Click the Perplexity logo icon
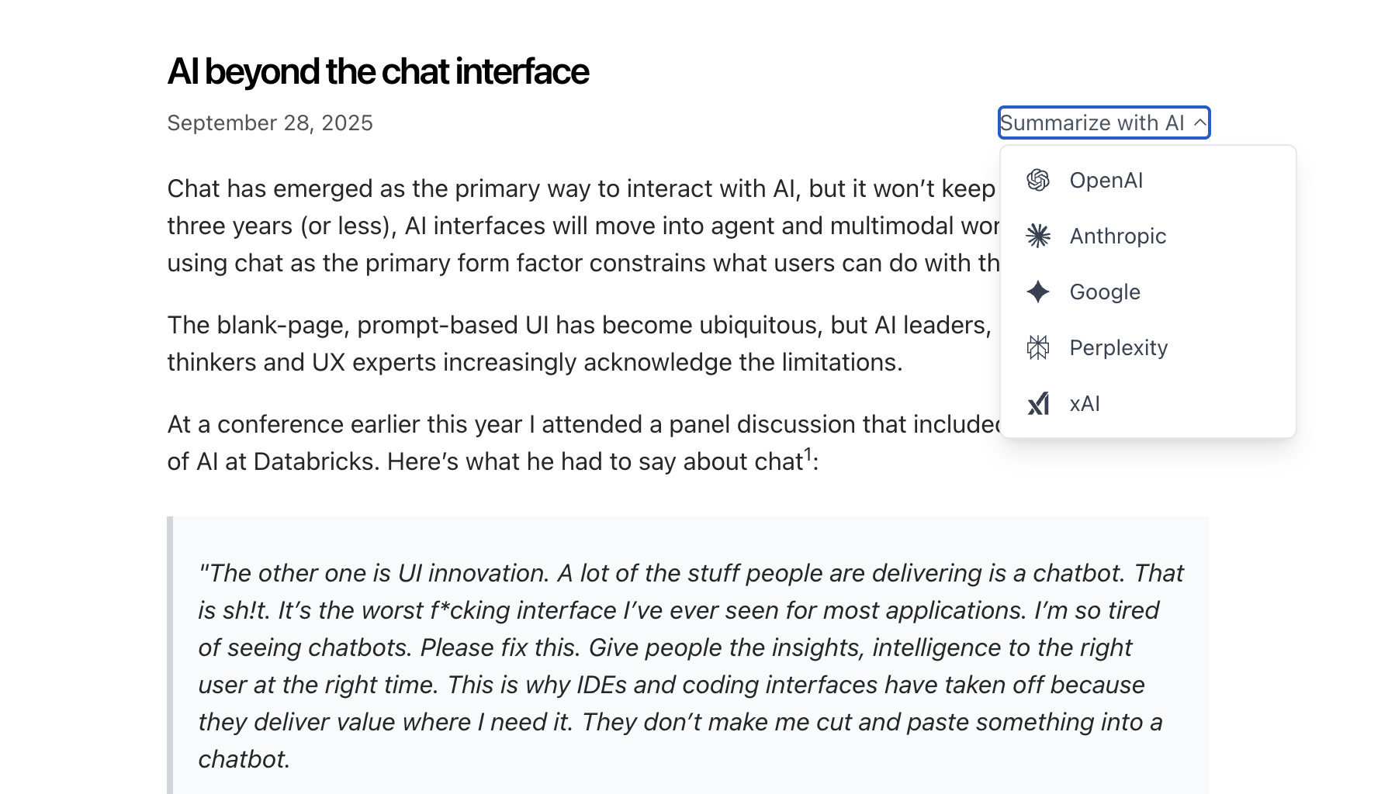Viewport: 1395px width, 794px height. (1039, 347)
